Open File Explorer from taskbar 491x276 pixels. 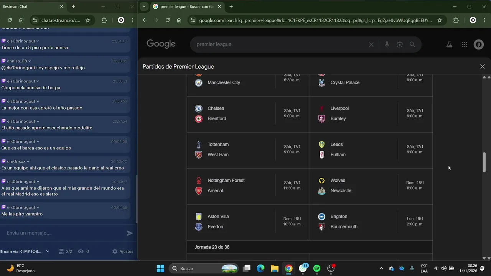[x=274, y=268]
